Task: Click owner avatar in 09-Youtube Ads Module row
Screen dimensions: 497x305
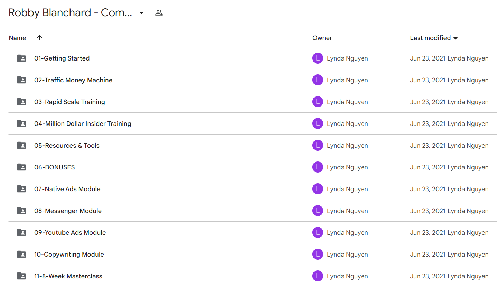Action: pyautogui.click(x=318, y=232)
